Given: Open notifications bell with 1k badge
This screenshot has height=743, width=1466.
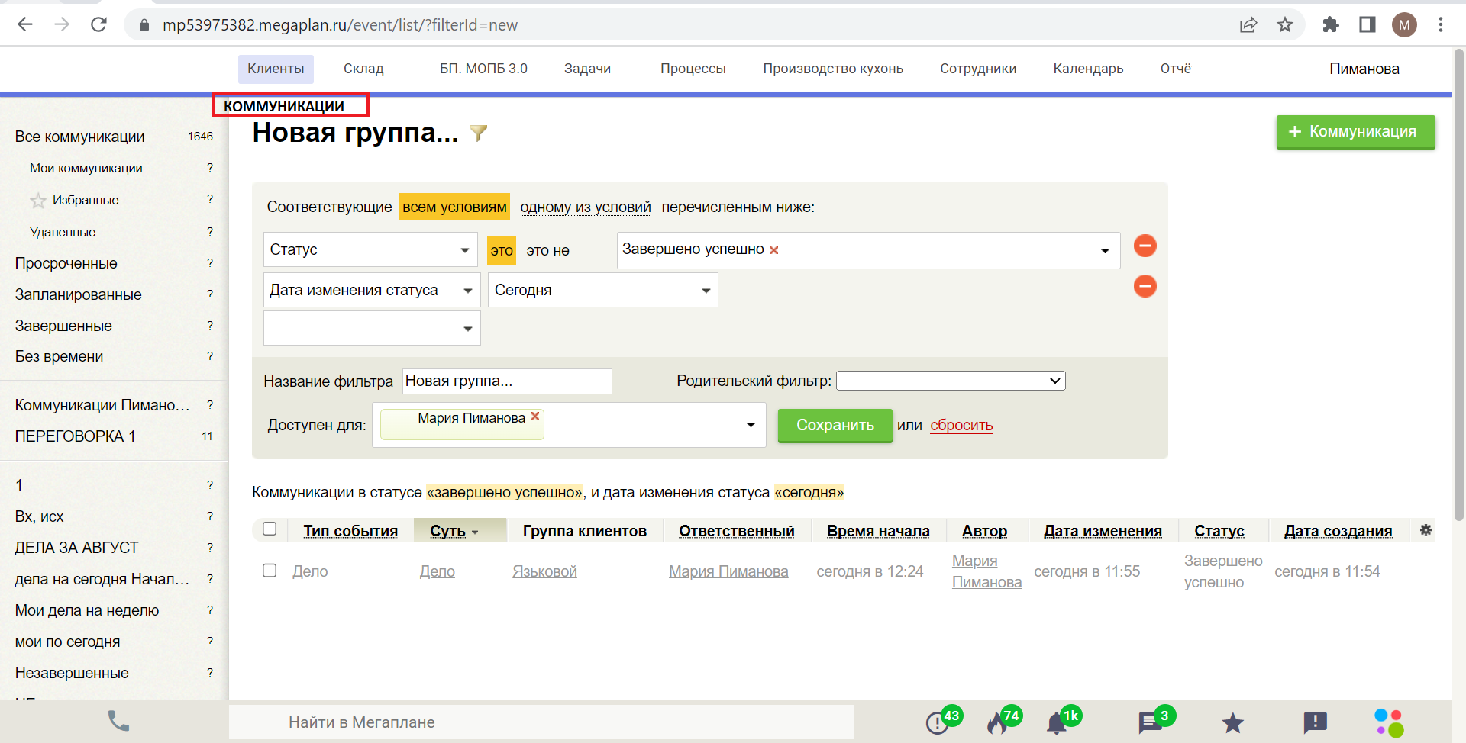Looking at the screenshot, I should (x=1062, y=721).
